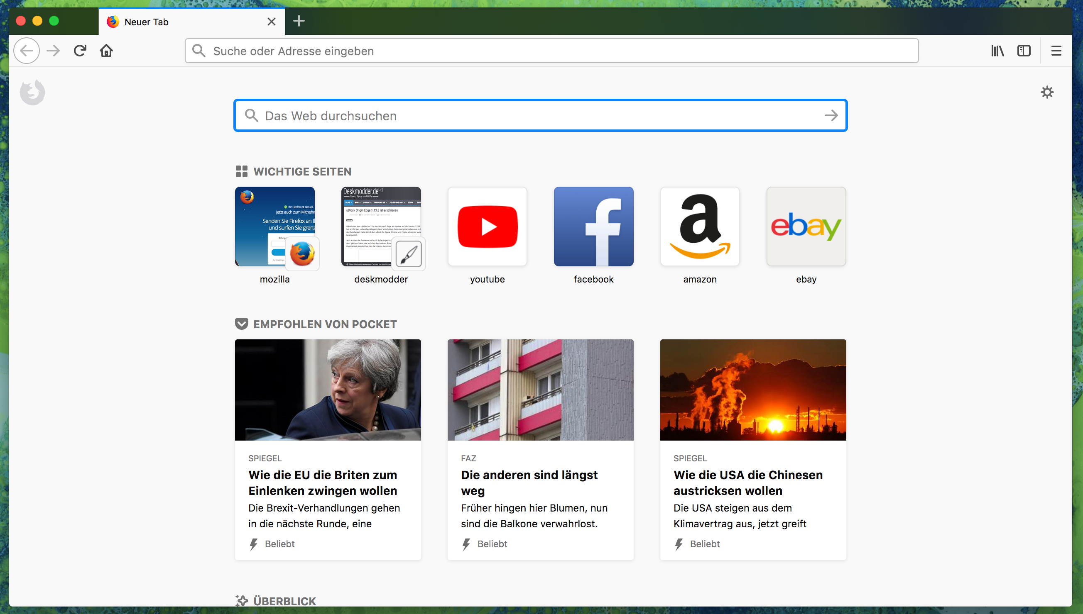Screen dimensions: 1083x614
Task: Click the Wichtige Seiten section header
Action: point(302,172)
